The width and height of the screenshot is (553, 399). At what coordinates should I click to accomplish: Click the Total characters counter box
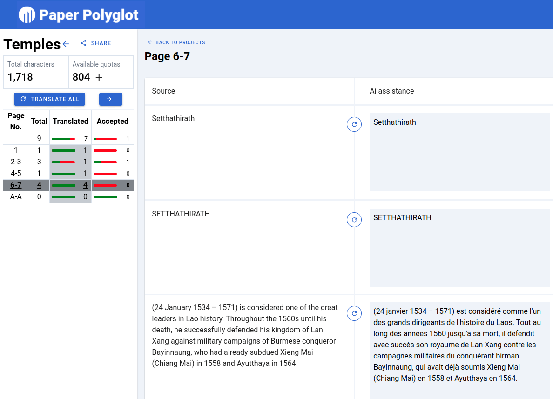(35, 72)
